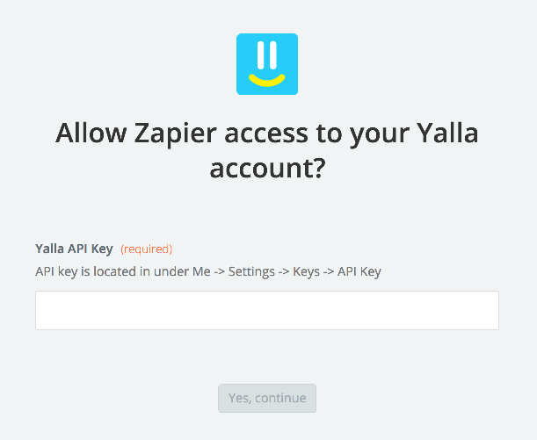
Task: Place cursor in the empty API key box
Action: [x=267, y=310]
